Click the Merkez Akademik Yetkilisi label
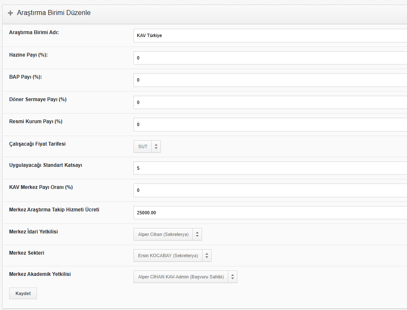This screenshot has width=407, height=310. click(40, 274)
